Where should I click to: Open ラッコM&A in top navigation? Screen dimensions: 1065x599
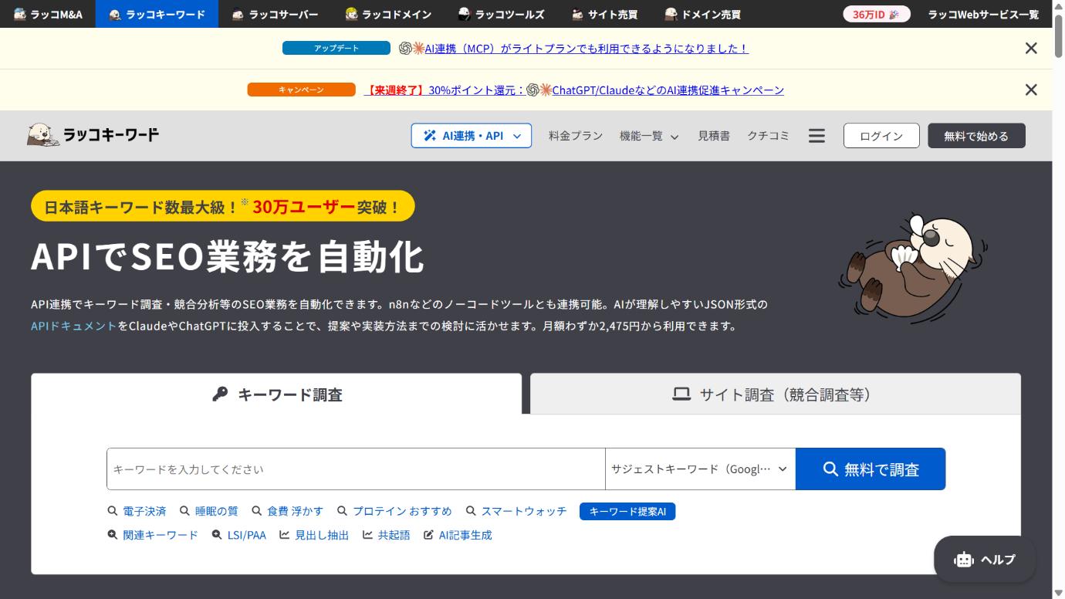coord(48,14)
